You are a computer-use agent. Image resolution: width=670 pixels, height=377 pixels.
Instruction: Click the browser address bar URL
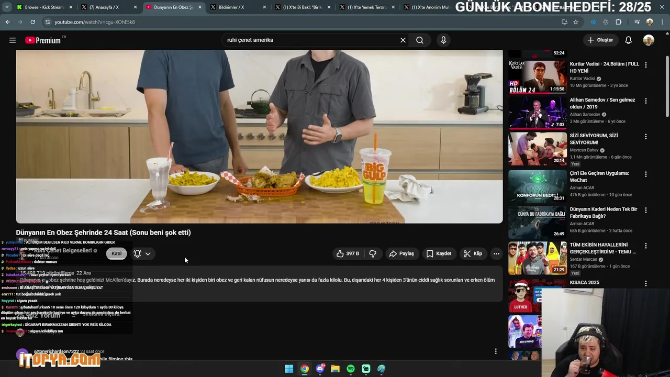(95, 22)
